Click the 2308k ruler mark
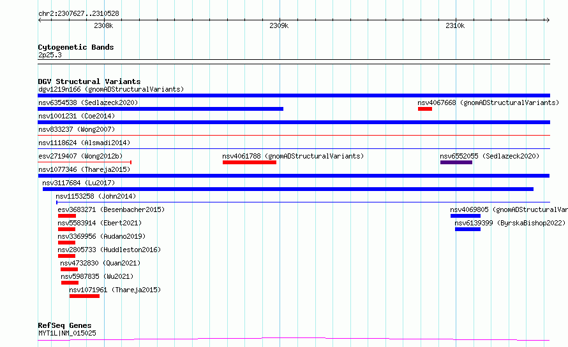 coord(103,25)
